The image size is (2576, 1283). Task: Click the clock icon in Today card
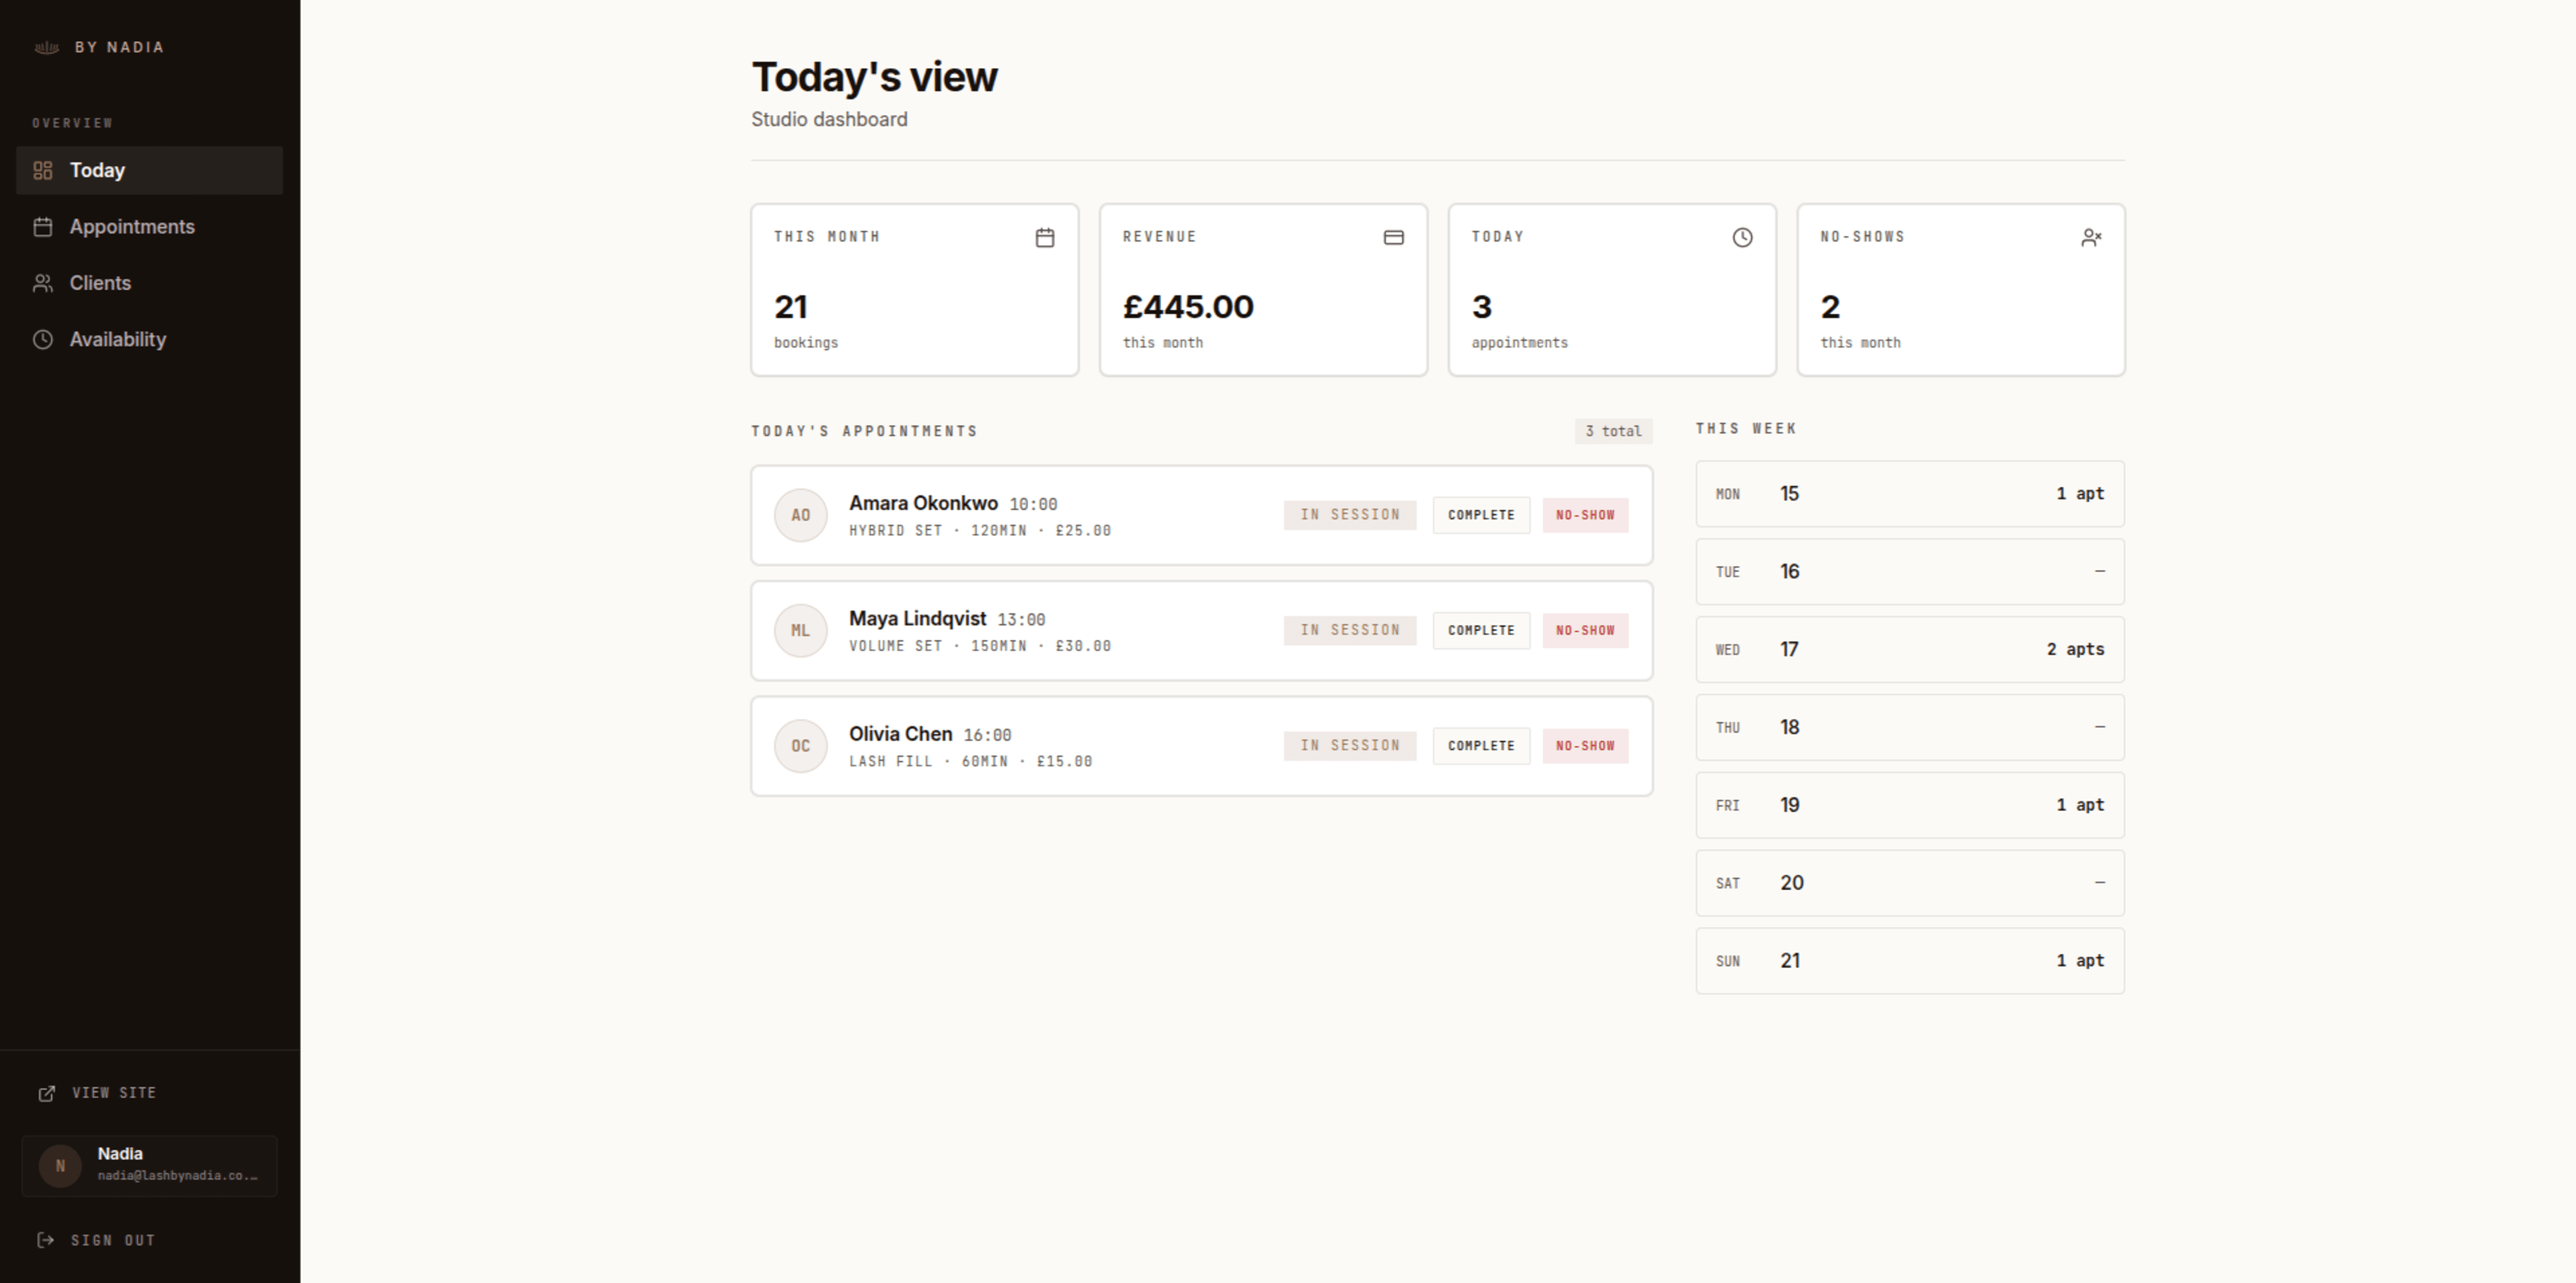click(1742, 237)
